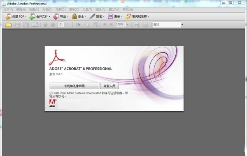
Task: Click the 创建 PDF task icon
Action: click(8, 16)
